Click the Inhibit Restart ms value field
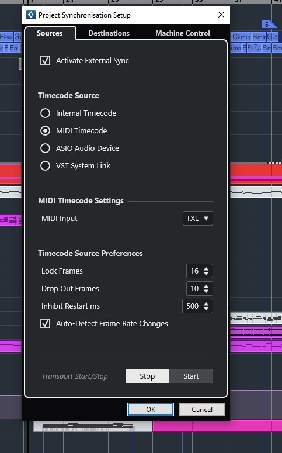The height and width of the screenshot is (453, 282). tap(193, 306)
